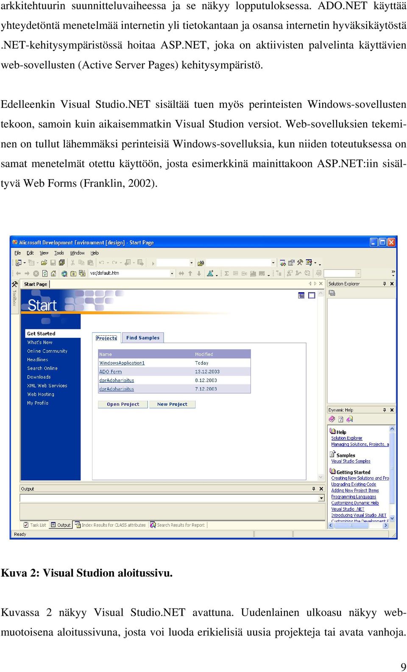Pin the Solution Explorer panel
Viewport: 407px width, 672px height.
point(385,284)
